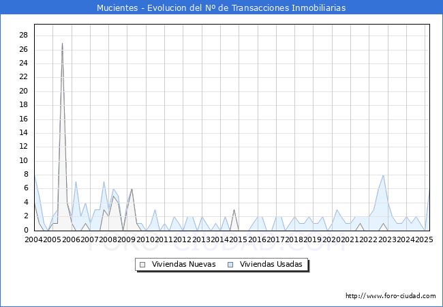The image size is (443, 307).
Task: Click the 2023 x-axis year label
Action: tap(387, 239)
